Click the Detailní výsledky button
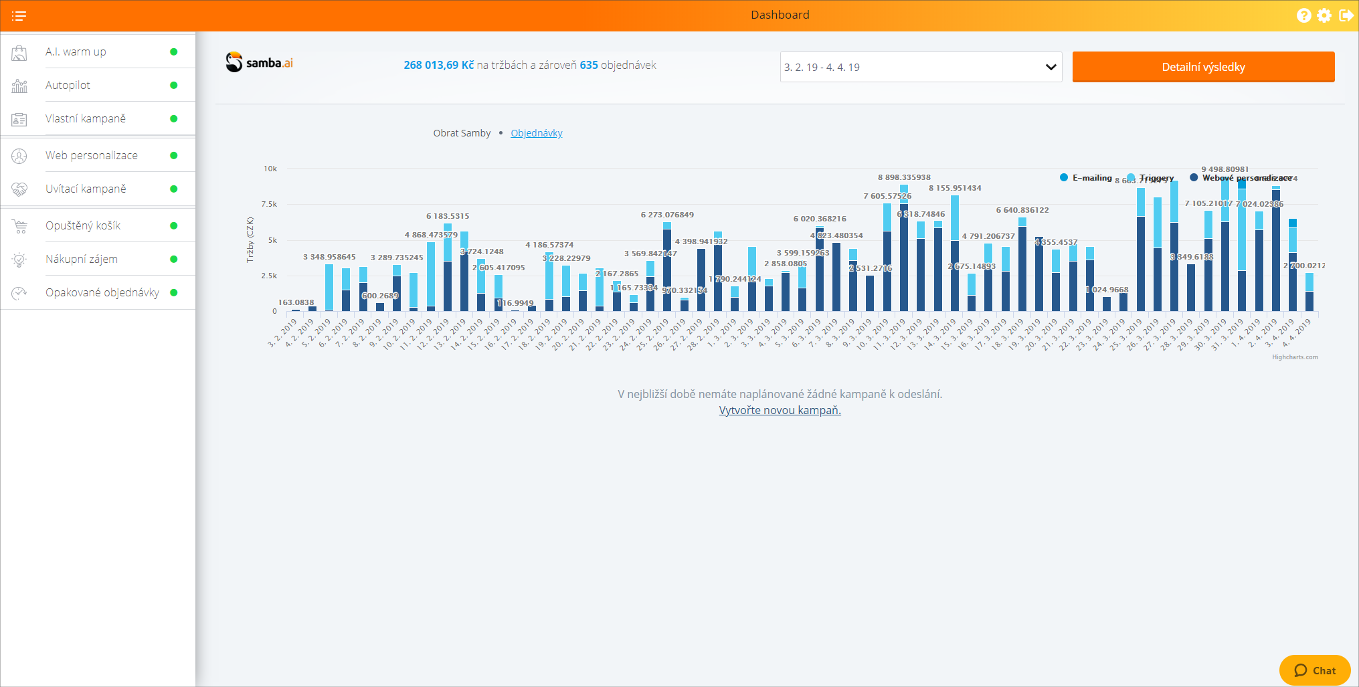 (x=1202, y=67)
